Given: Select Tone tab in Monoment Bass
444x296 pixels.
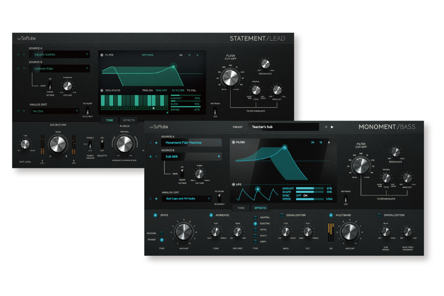Looking at the screenshot, I should [x=241, y=208].
